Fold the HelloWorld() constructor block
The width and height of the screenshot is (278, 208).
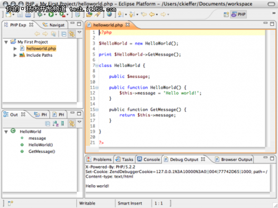pyautogui.click(x=97, y=87)
